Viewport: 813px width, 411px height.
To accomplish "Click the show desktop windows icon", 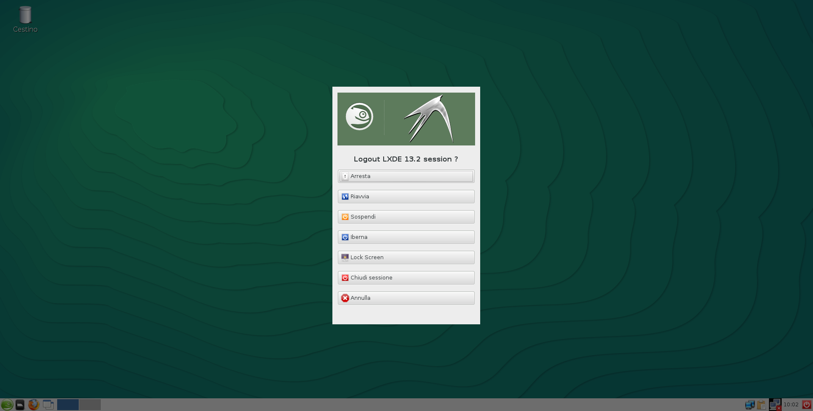I will coord(48,405).
